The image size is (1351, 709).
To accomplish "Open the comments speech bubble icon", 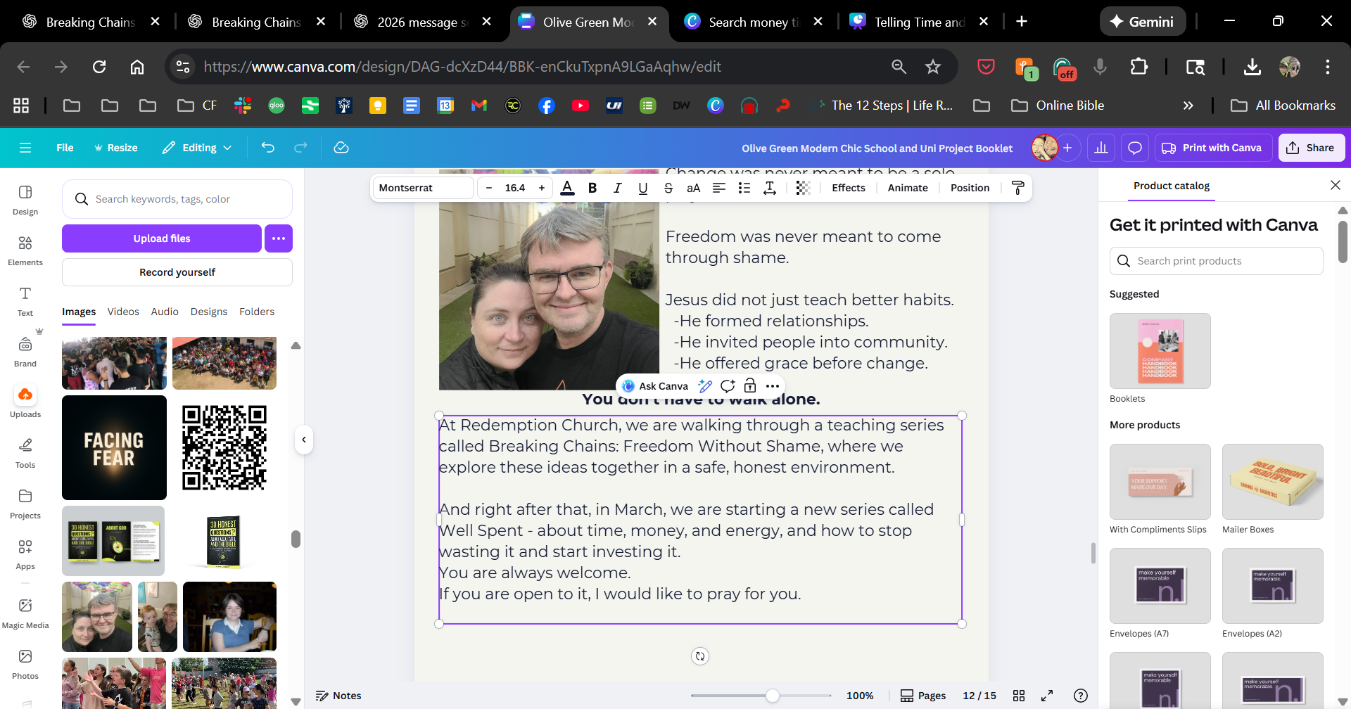I will click(x=1135, y=148).
